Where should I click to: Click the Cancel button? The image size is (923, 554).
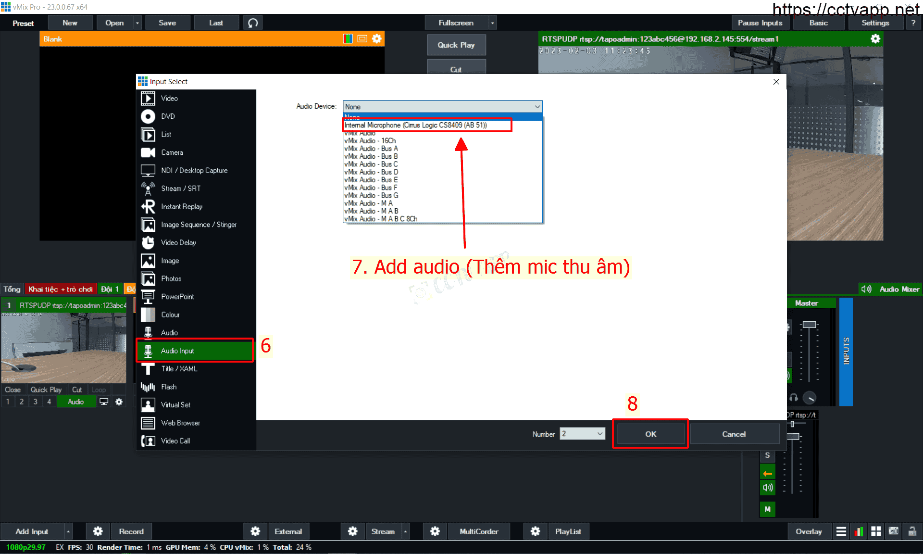tap(734, 434)
